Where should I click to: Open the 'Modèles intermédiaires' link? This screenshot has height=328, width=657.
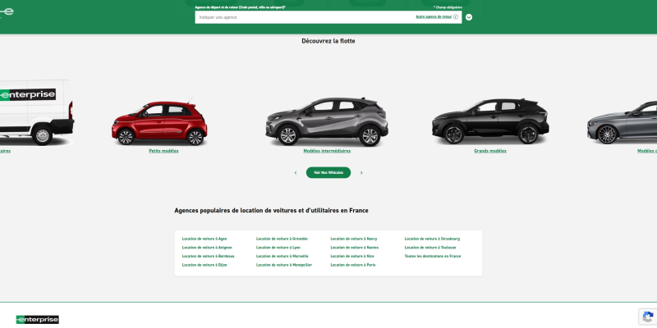pyautogui.click(x=327, y=151)
